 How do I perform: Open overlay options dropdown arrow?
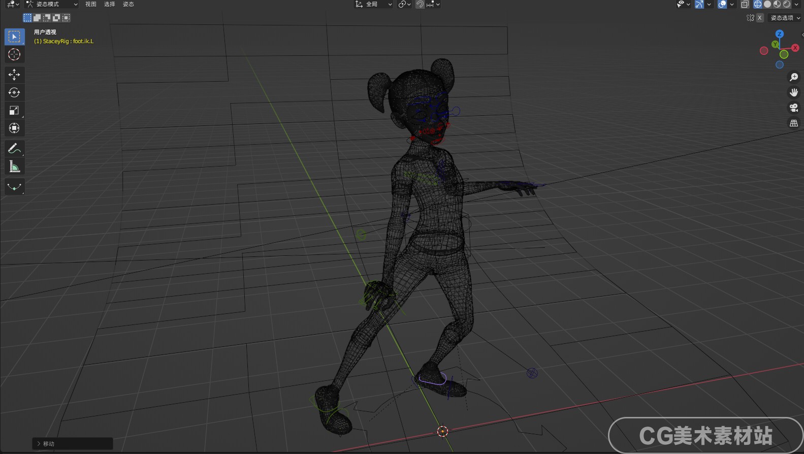[732, 4]
